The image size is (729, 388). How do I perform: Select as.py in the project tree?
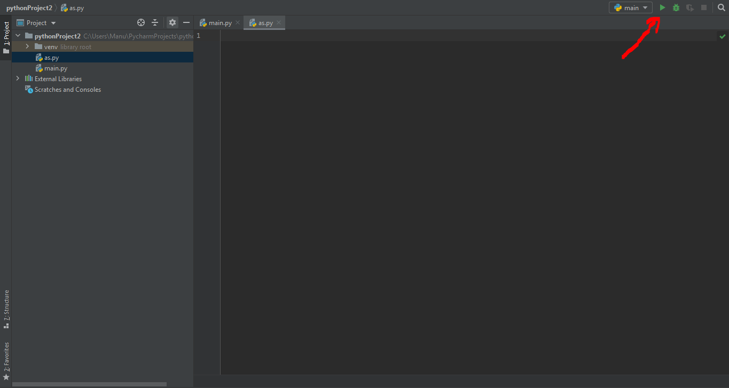[x=103, y=57]
